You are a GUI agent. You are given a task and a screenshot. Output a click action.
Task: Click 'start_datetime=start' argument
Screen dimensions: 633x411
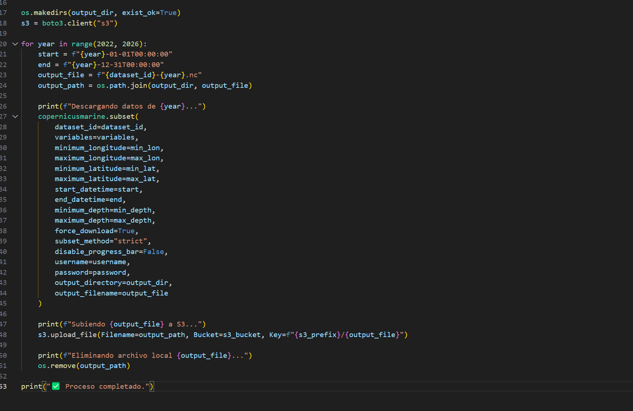97,189
